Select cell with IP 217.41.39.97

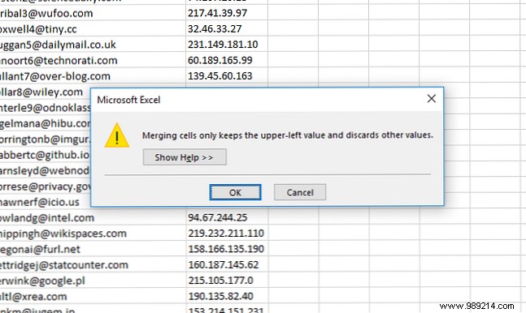(227, 13)
